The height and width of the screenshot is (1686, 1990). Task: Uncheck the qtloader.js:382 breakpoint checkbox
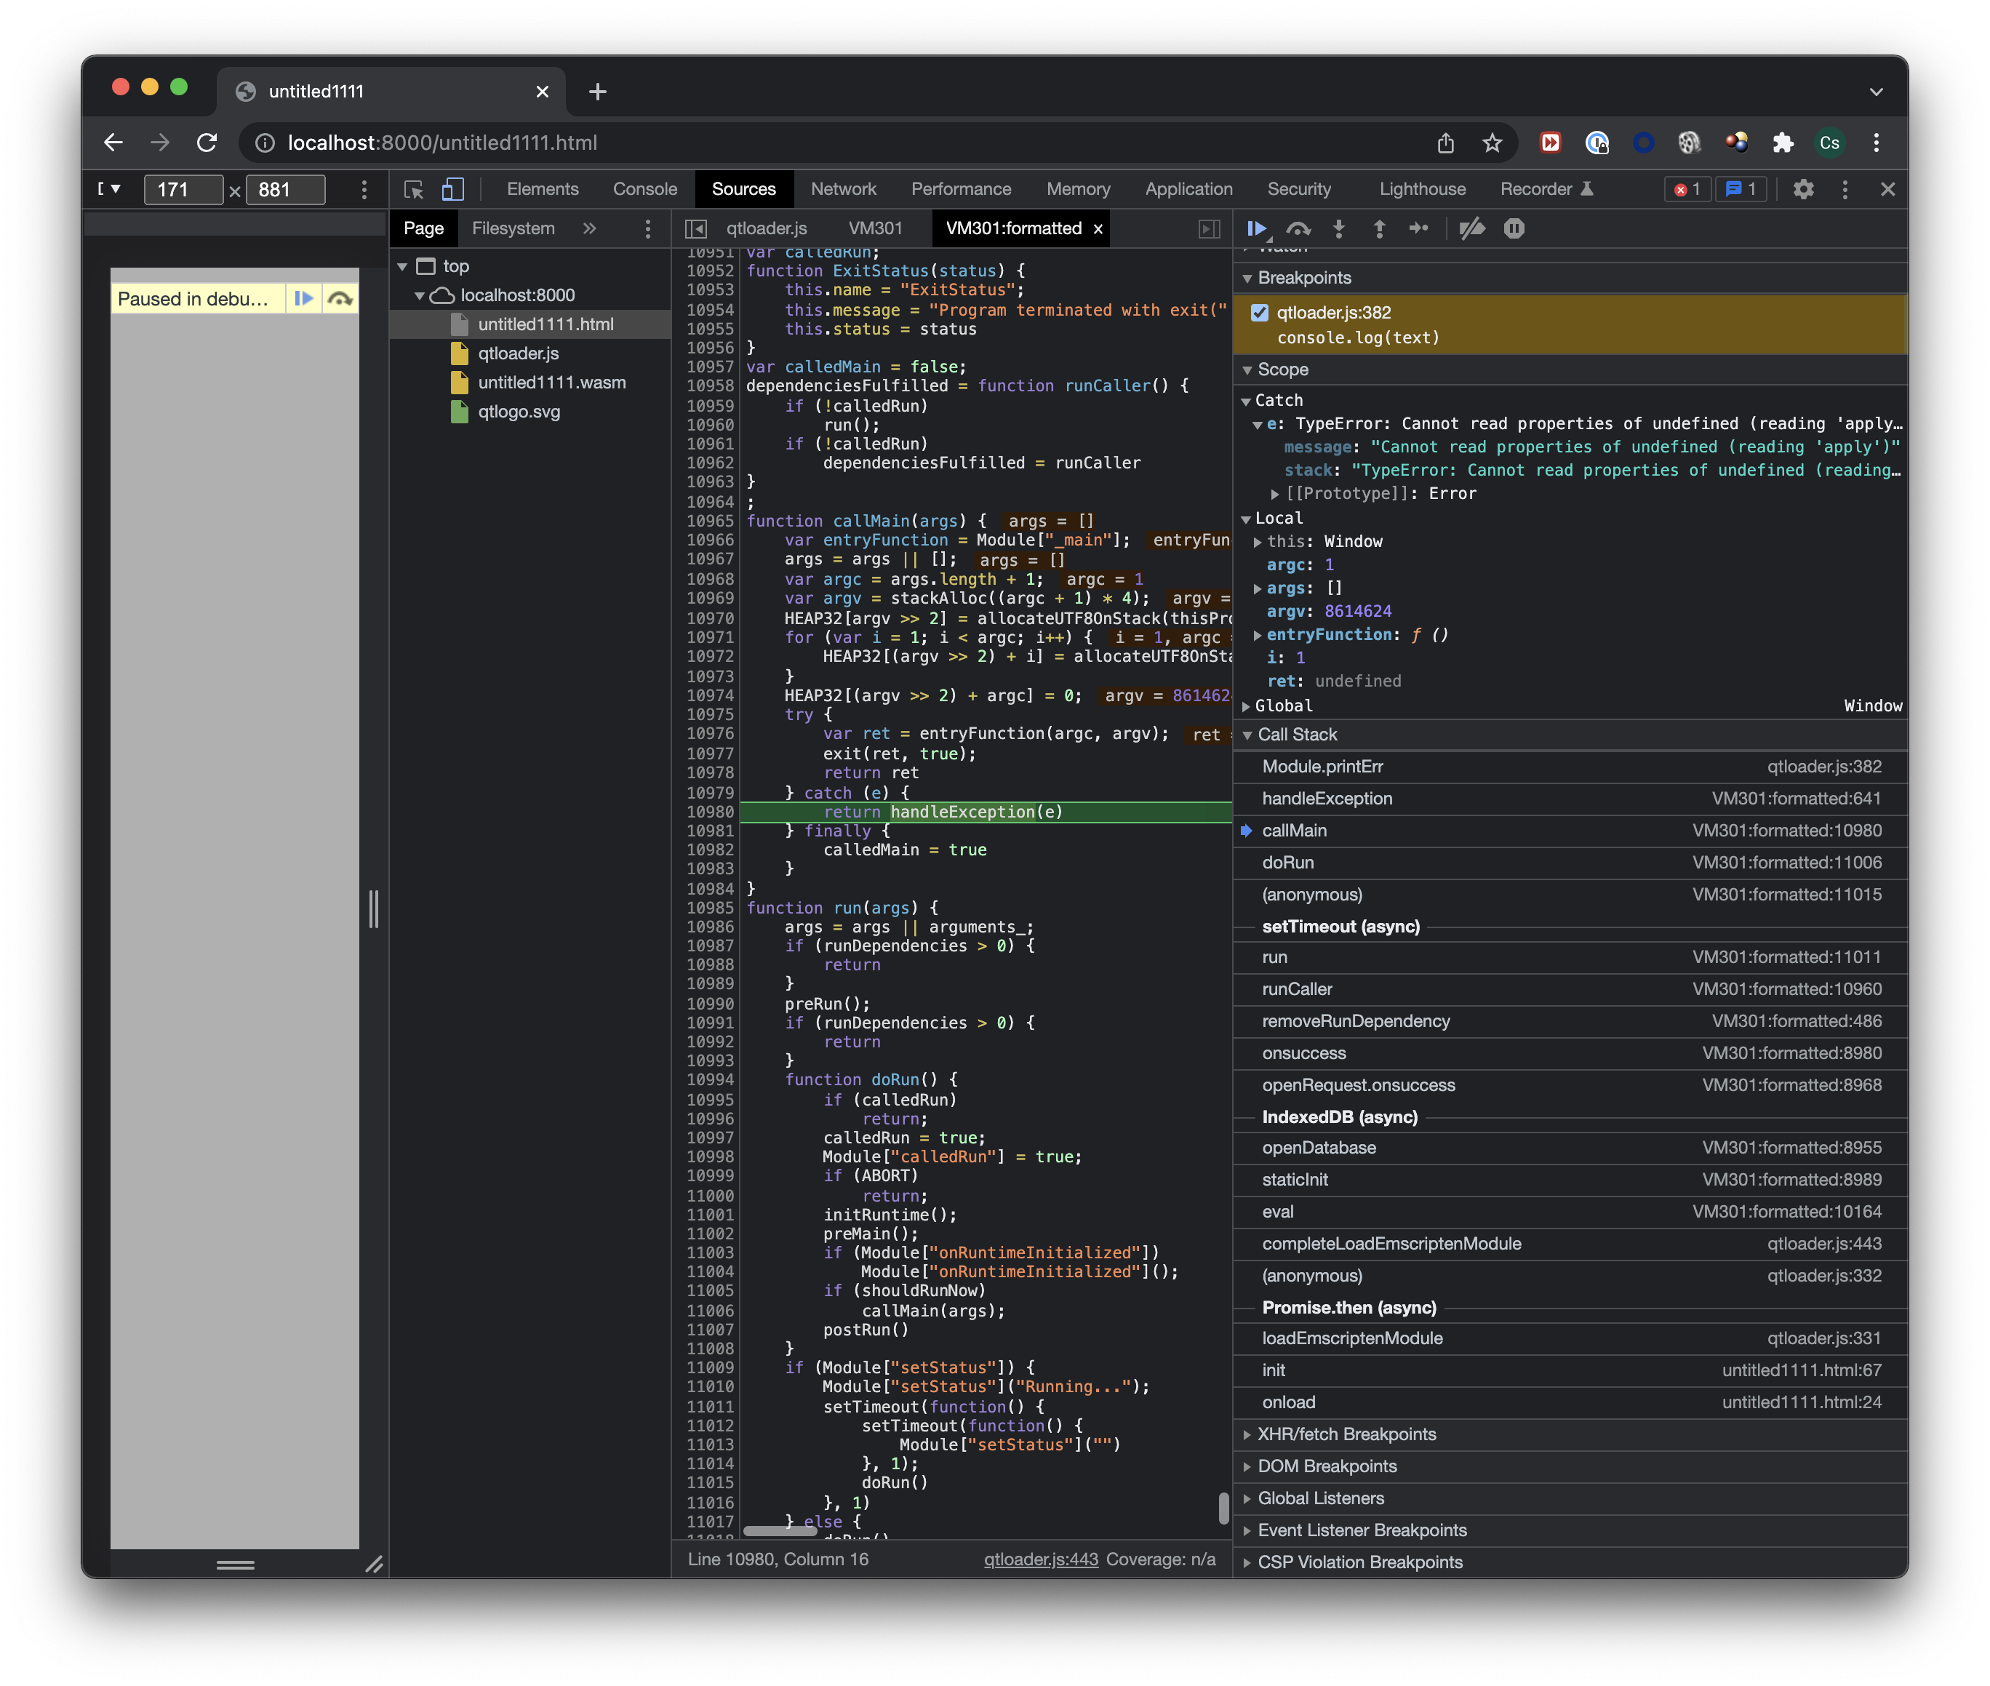click(x=1260, y=311)
